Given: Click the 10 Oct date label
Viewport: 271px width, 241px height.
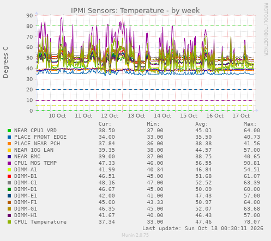Looking at the screenshot, I should coord(57,116).
